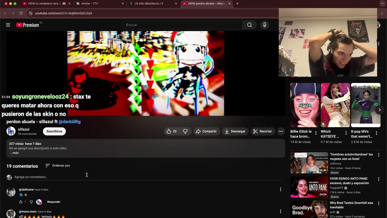Image resolution: width=387 pixels, height=218 pixels.
Task: Clip the video with Recortar
Action: point(262,131)
